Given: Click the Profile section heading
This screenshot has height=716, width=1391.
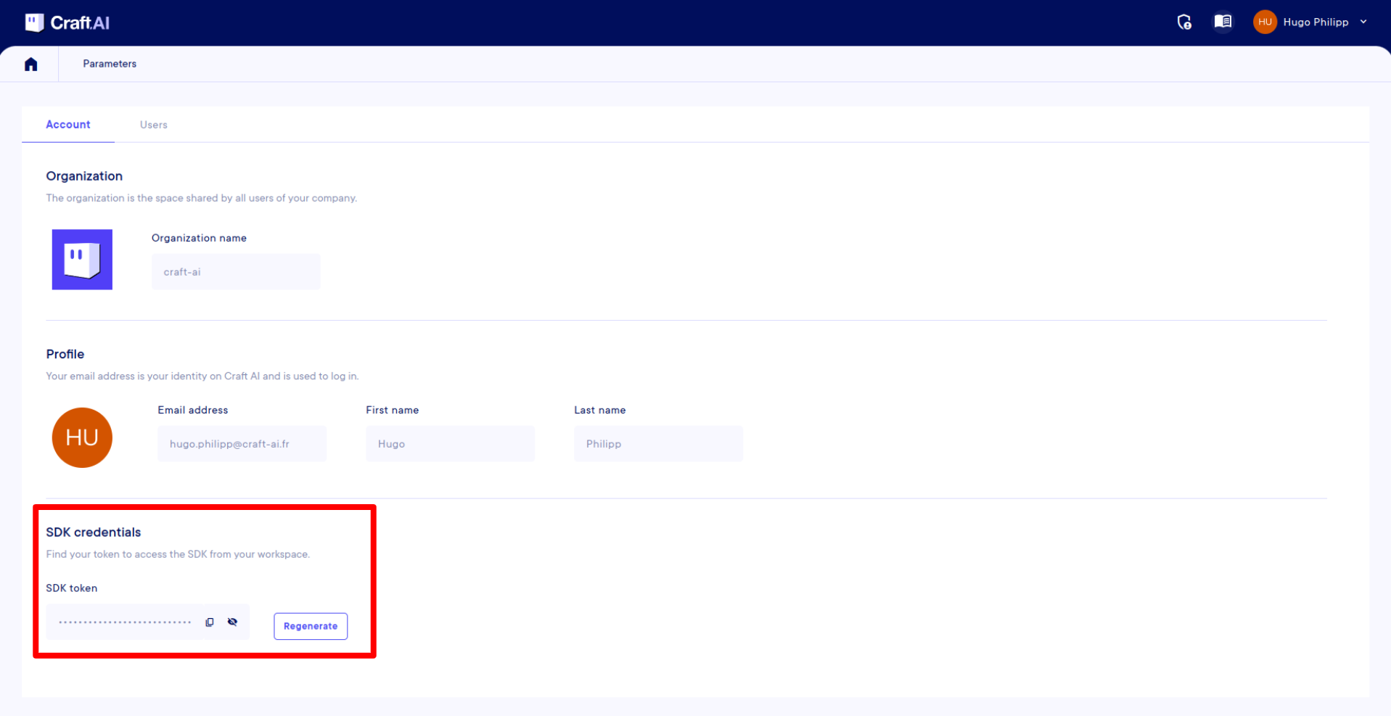Looking at the screenshot, I should (x=65, y=354).
